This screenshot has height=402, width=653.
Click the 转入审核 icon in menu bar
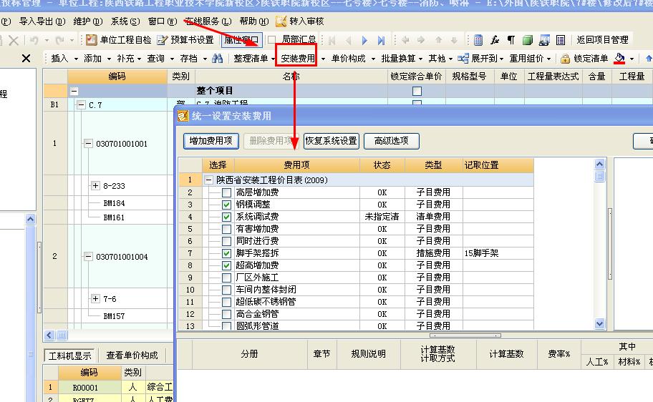click(x=281, y=21)
